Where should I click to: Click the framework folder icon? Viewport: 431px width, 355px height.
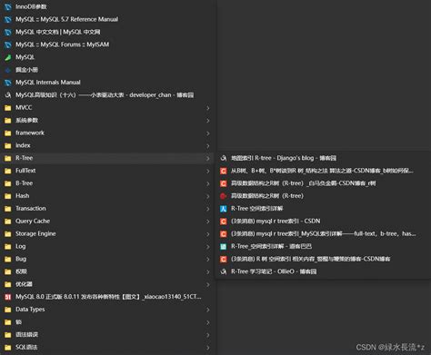pyautogui.click(x=8, y=133)
